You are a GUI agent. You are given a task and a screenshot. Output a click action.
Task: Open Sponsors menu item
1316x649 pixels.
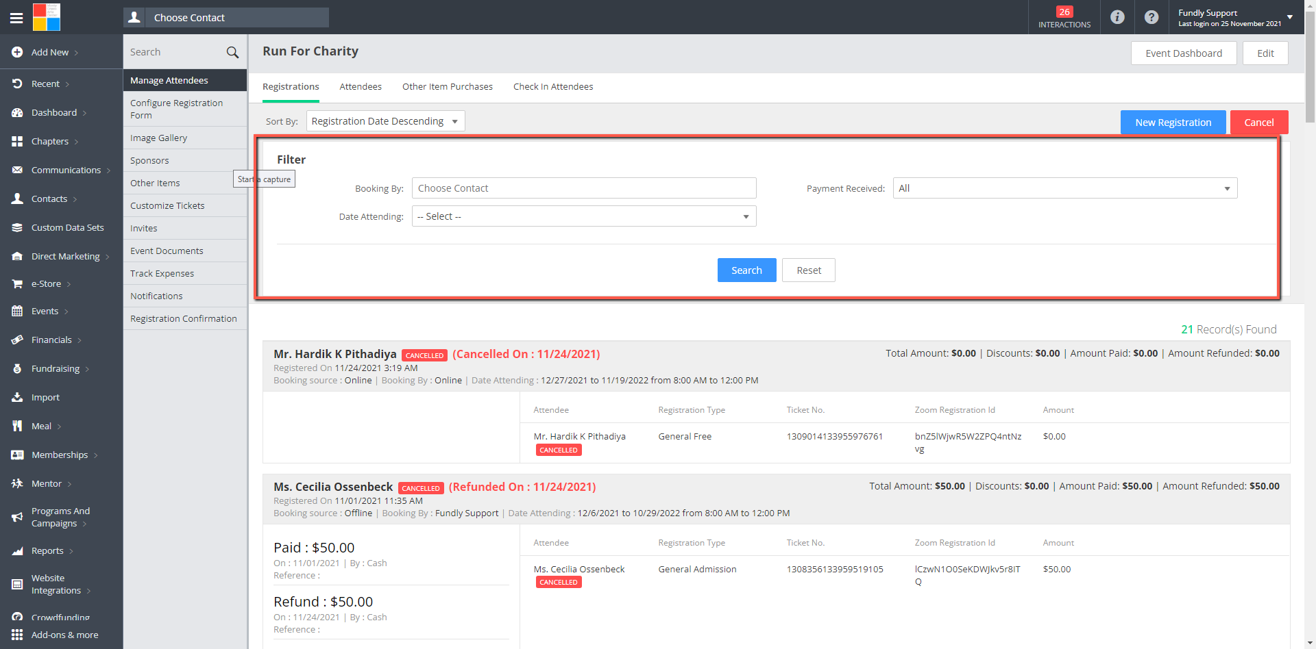coord(185,160)
